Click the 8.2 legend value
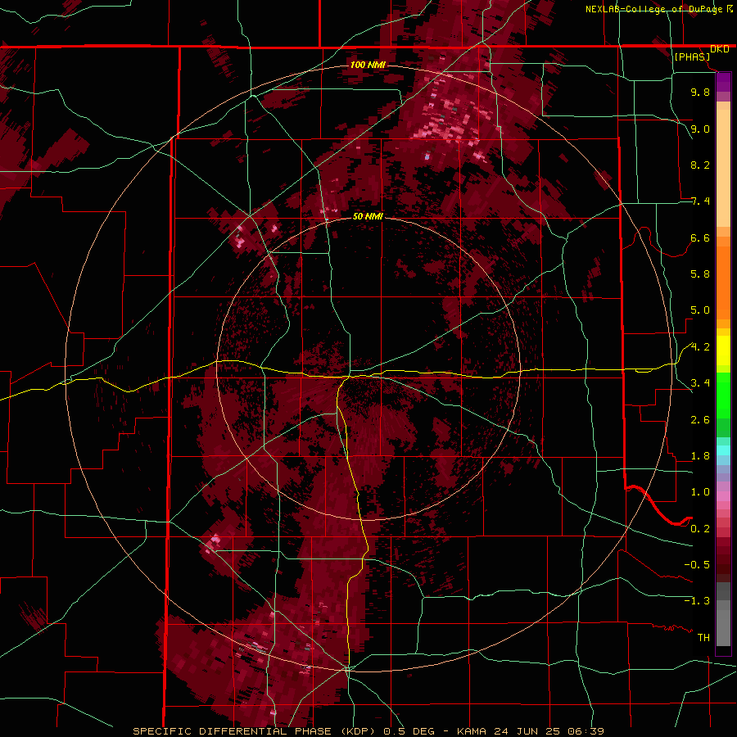Screen dimensions: 737x737 700,165
